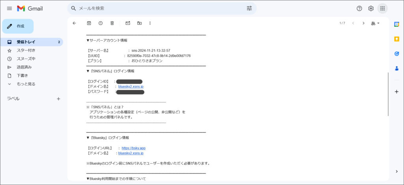Open Google Calendar side panel

397,24
